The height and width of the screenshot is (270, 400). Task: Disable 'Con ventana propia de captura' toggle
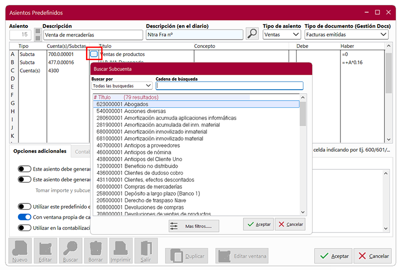pyautogui.click(x=24, y=217)
